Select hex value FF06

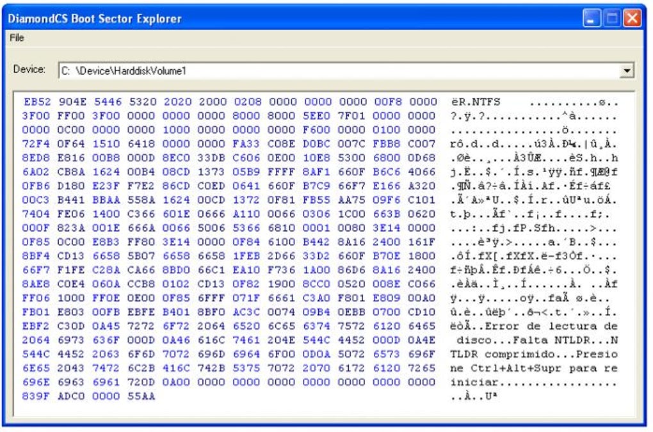[x=36, y=298]
